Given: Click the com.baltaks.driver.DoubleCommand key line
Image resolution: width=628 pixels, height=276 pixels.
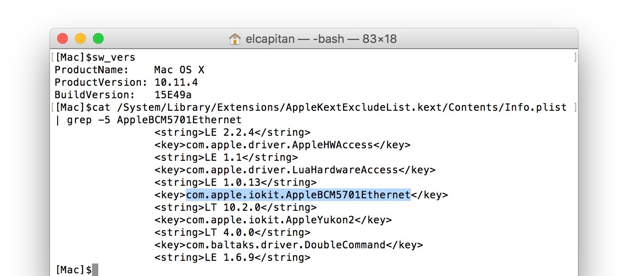Looking at the screenshot, I should 289,245.
